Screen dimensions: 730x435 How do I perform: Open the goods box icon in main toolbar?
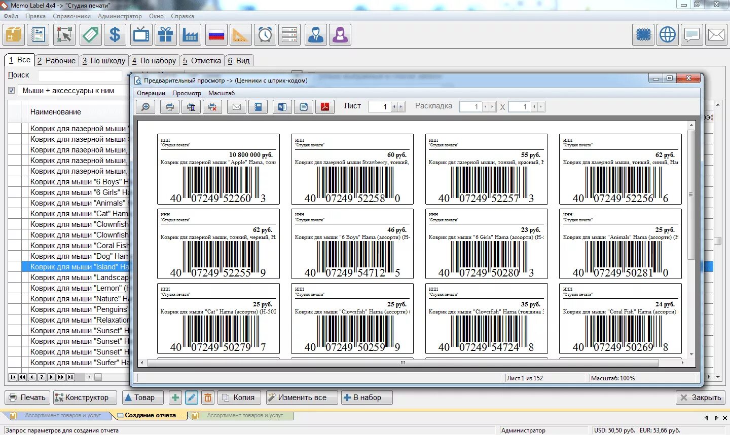14,35
